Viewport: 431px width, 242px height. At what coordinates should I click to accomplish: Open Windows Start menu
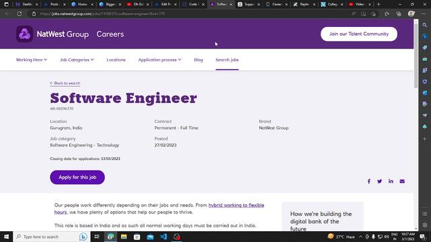click(6, 237)
